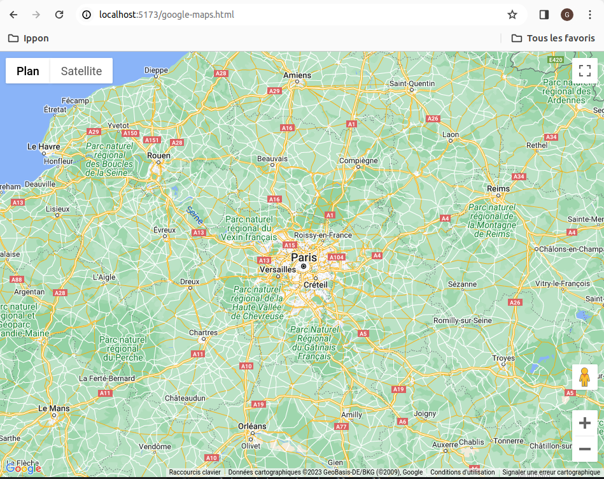
Task: Go back using the browser arrow
Action: pyautogui.click(x=13, y=14)
